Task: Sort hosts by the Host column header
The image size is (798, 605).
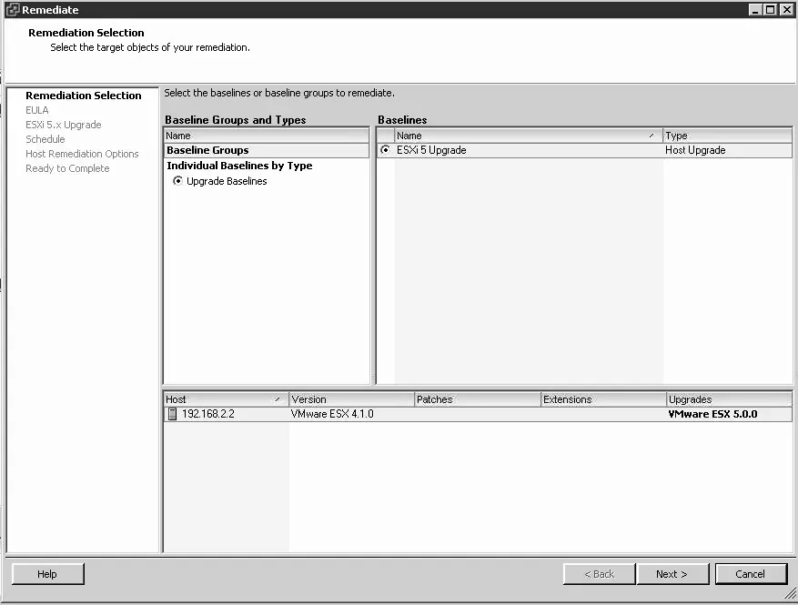Action: (x=226, y=399)
